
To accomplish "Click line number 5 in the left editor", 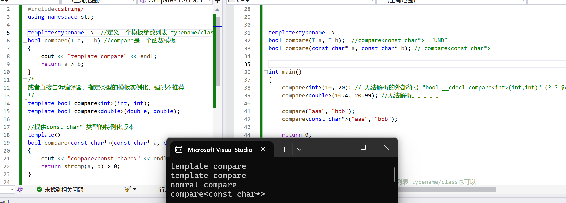I will (8, 33).
